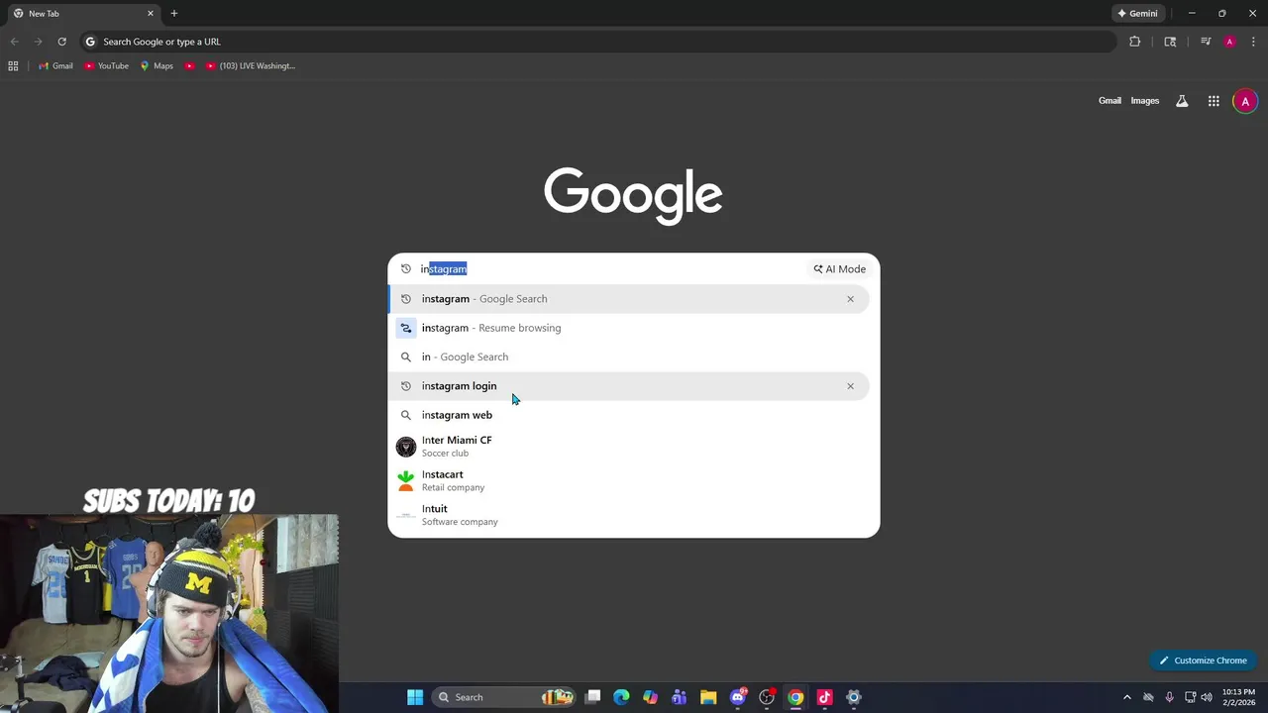This screenshot has width=1268, height=713.
Task: Remove 'instagram login' history suggestion
Action: point(850,386)
